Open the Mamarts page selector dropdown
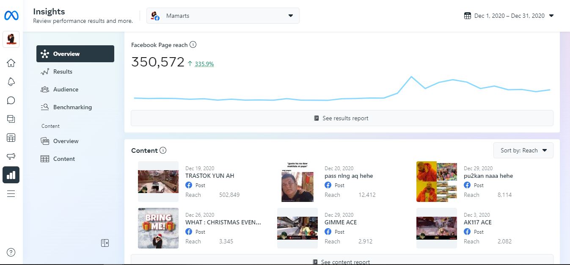This screenshot has height=265, width=570. (223, 16)
